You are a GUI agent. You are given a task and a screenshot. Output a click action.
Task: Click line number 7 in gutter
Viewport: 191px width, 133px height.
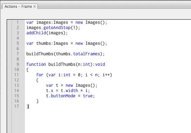18,54
